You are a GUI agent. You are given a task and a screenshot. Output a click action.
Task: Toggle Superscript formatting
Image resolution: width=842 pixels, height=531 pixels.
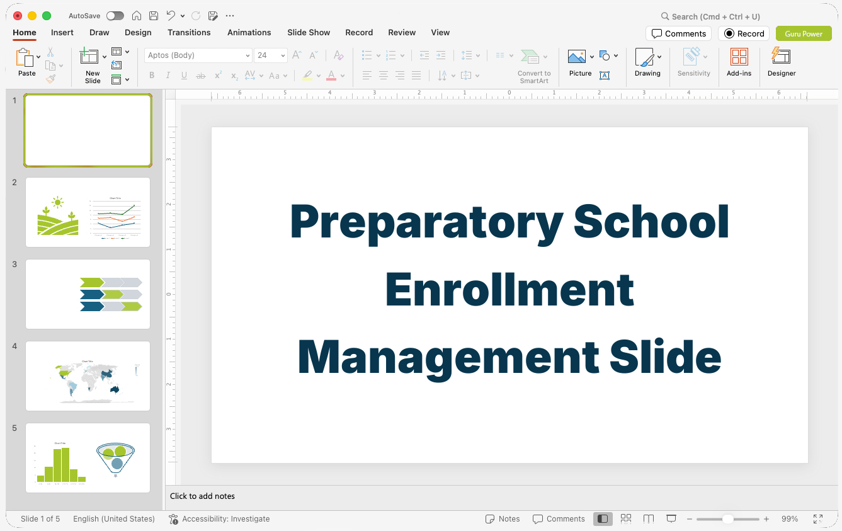[218, 76]
